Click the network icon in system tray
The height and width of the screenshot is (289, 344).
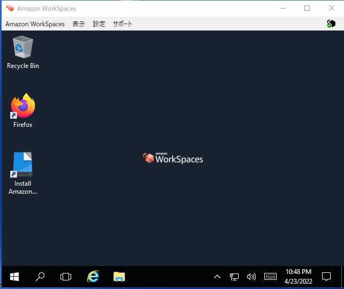pyautogui.click(x=234, y=277)
